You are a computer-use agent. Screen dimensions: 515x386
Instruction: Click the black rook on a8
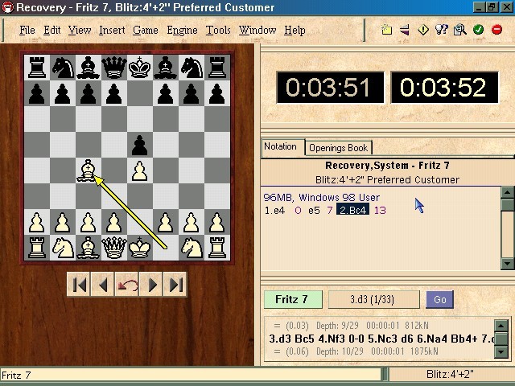pyautogui.click(x=37, y=68)
